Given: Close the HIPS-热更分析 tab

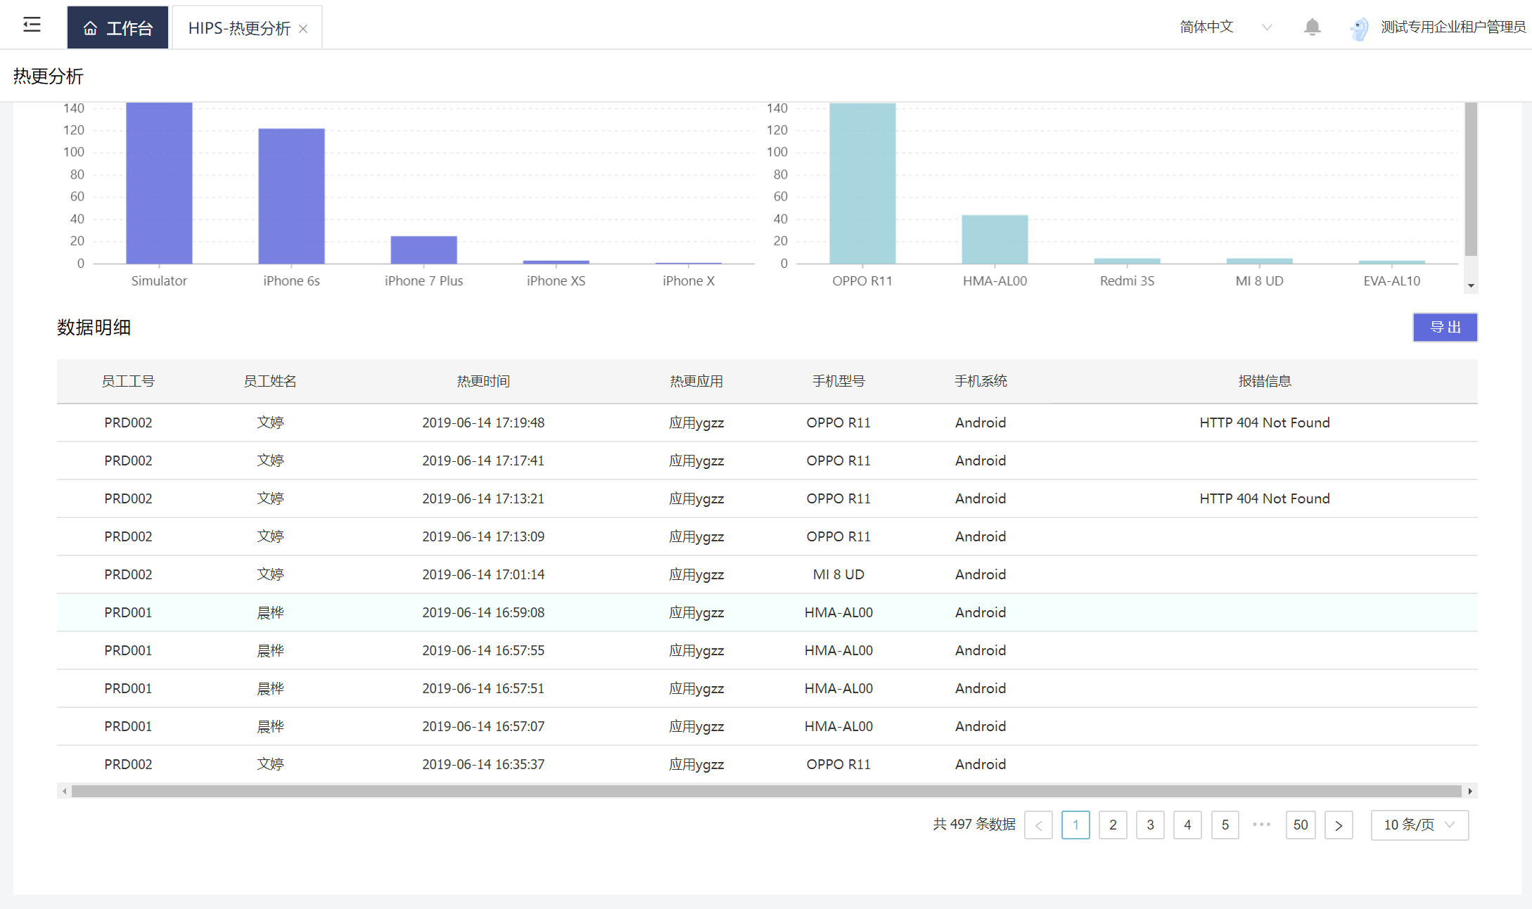Looking at the screenshot, I should 303,29.
